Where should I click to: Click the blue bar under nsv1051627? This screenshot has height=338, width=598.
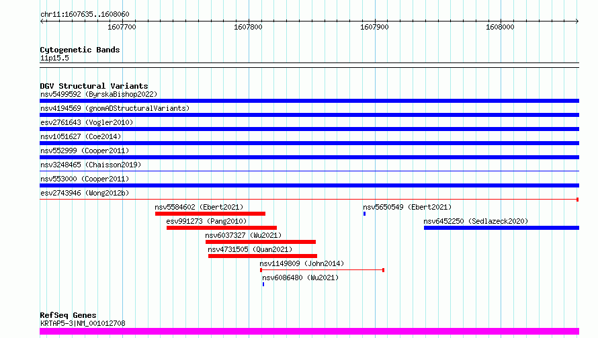coord(309,143)
